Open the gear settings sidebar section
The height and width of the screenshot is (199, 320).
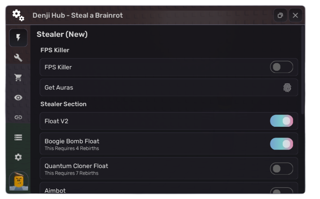(18, 157)
